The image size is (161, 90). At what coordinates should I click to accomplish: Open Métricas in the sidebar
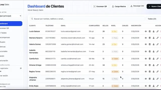click(x=11, y=47)
